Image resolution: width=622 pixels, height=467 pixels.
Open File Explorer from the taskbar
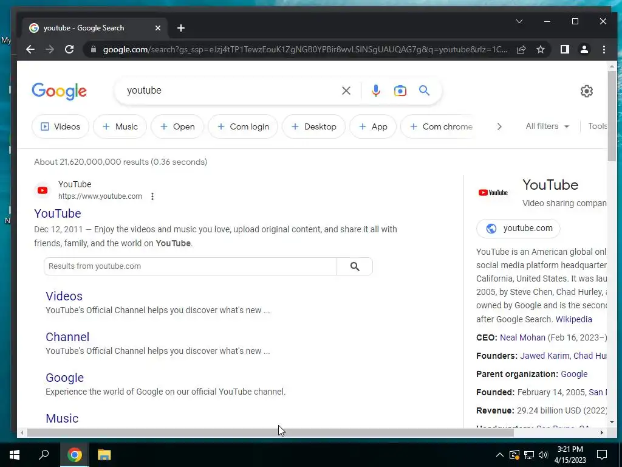tap(104, 455)
